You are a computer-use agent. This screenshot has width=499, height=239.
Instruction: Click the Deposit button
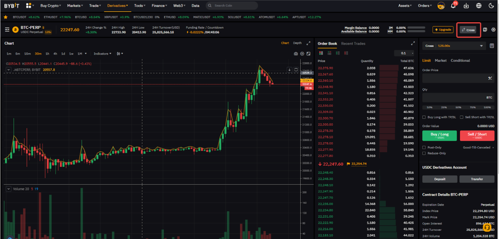click(440, 179)
